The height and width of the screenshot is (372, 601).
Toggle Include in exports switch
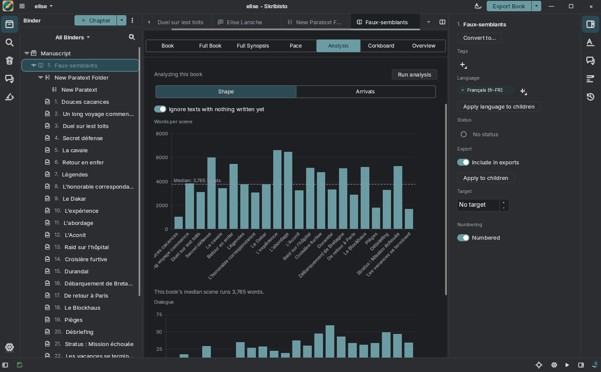click(463, 162)
